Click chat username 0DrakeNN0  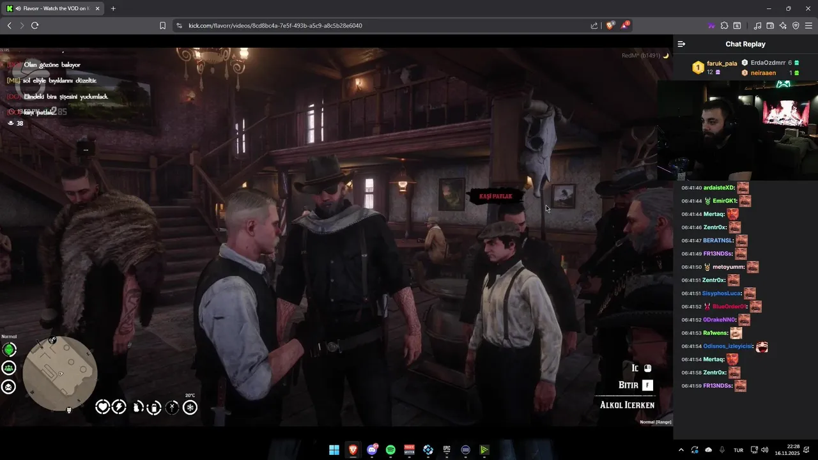coord(719,319)
